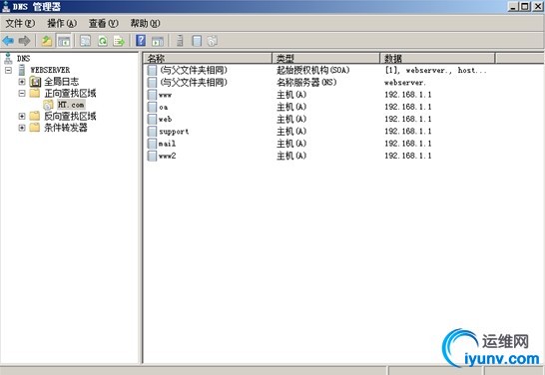Image resolution: width=545 pixels, height=375 pixels.
Task: Select the WEBSERVER label in tree
Action: point(50,70)
